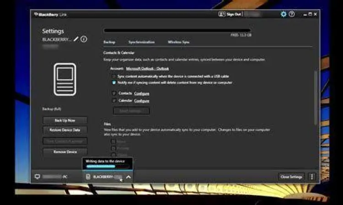Click the Close Settings button
Screen dimensions: 343x205
(291, 177)
